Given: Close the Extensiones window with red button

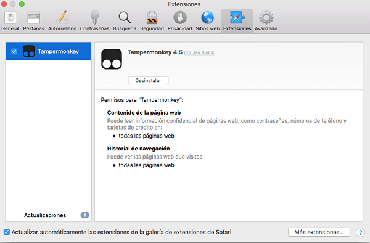Looking at the screenshot, I should [x=4, y=4].
